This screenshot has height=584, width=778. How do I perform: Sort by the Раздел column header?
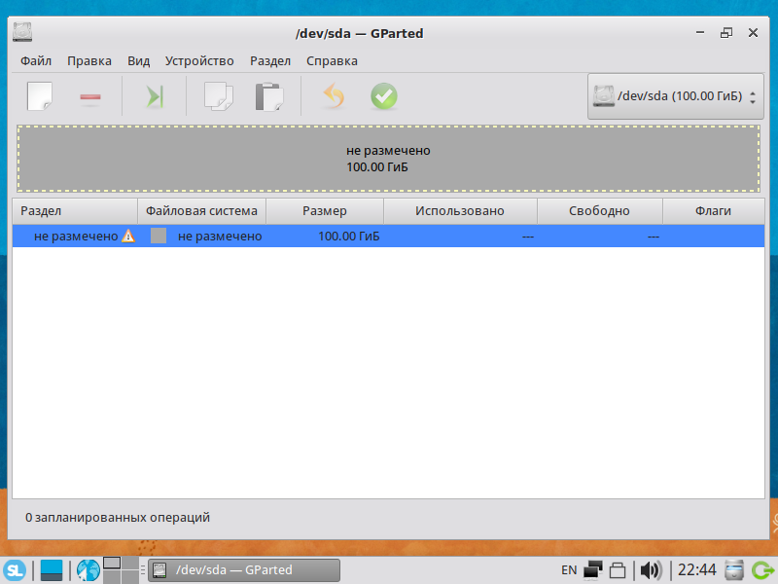click(75, 211)
